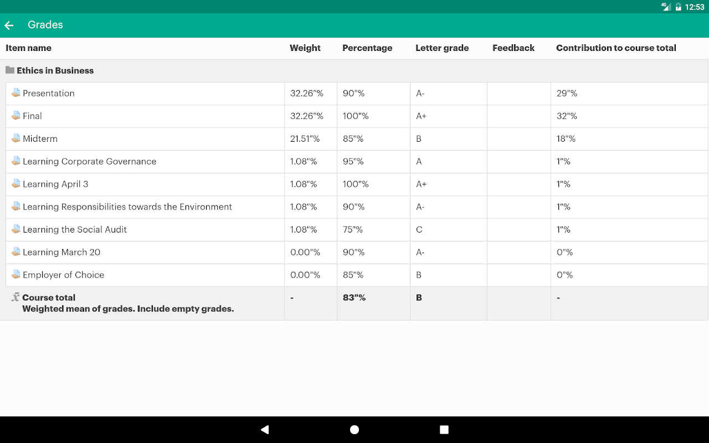
Task: Click the Responsibilities towards the Environment item icon
Action: [16, 207]
